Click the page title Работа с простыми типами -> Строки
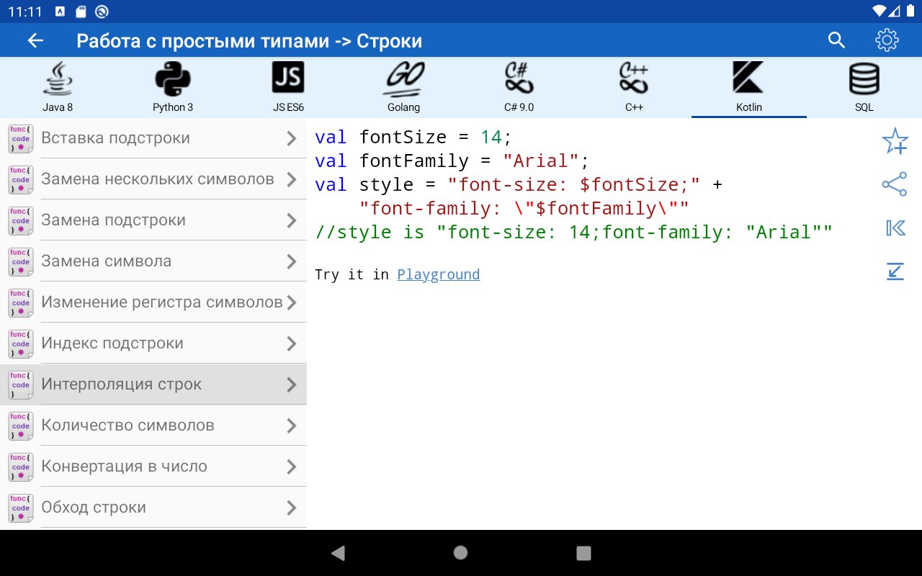 click(249, 41)
